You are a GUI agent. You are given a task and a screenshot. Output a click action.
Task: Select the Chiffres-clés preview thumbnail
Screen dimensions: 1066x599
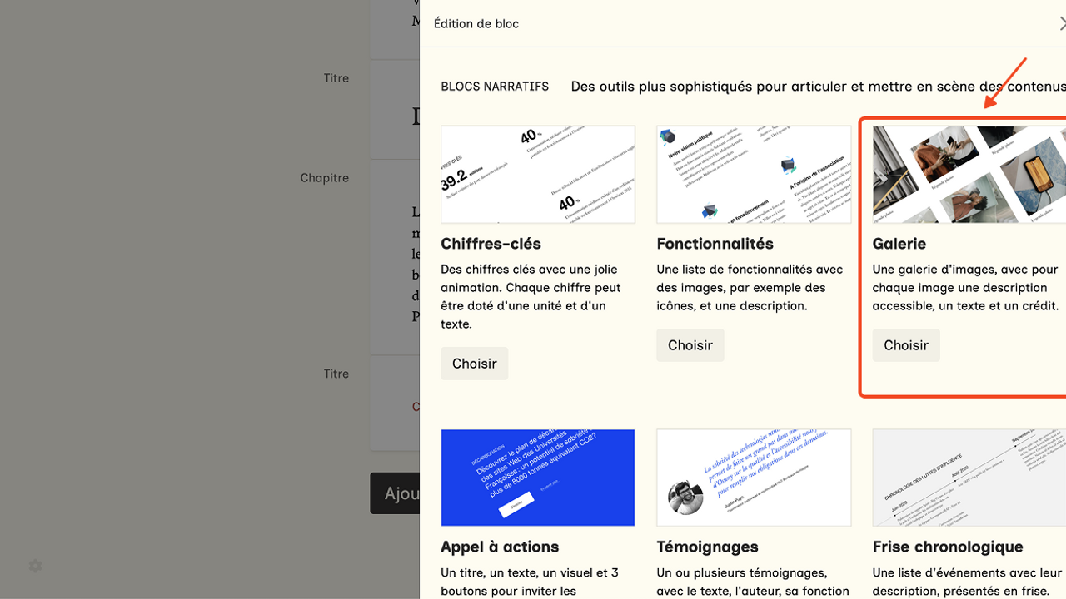pyautogui.click(x=538, y=175)
